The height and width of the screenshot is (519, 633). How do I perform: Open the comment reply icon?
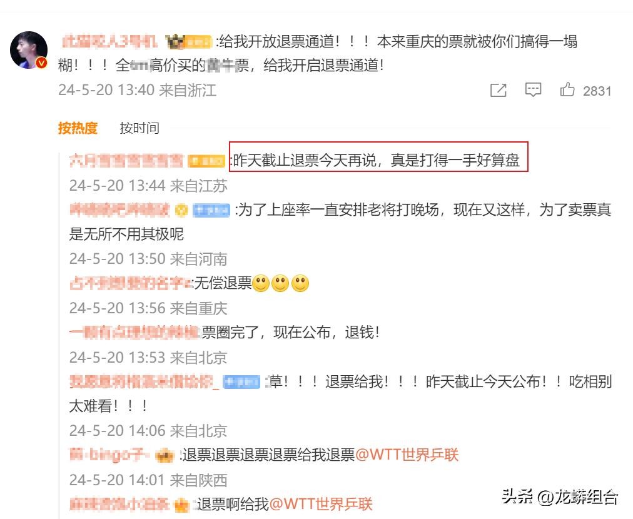point(533,89)
